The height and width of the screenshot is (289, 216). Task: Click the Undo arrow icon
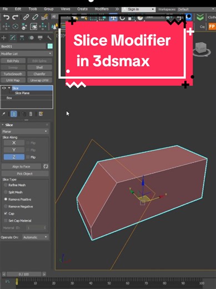click(x=6, y=17)
